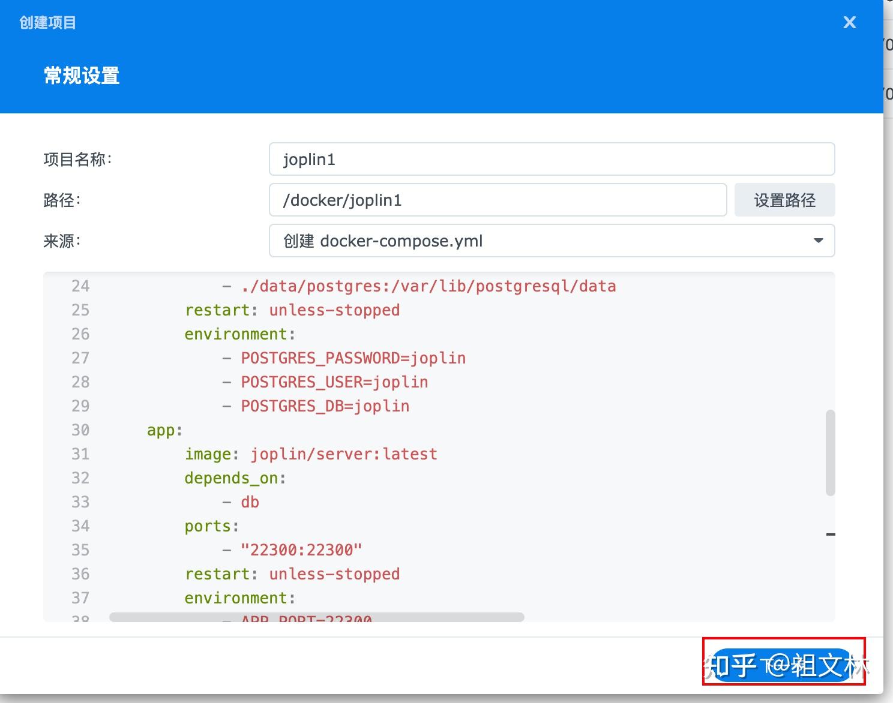The image size is (893, 703).
Task: Select the joplin1 project name field
Action: click(x=551, y=160)
